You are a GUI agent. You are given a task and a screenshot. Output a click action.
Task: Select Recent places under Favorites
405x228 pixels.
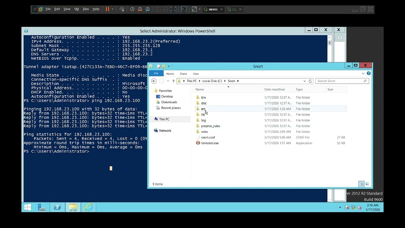[168, 108]
